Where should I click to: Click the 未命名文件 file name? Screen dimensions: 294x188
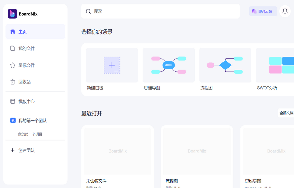96,181
